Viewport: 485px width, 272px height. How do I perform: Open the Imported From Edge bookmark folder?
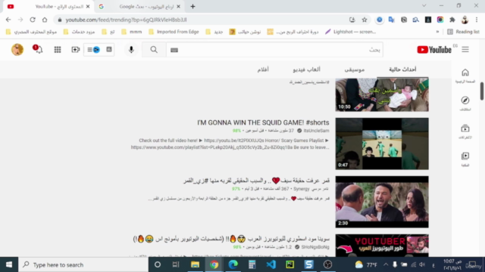[x=174, y=32]
